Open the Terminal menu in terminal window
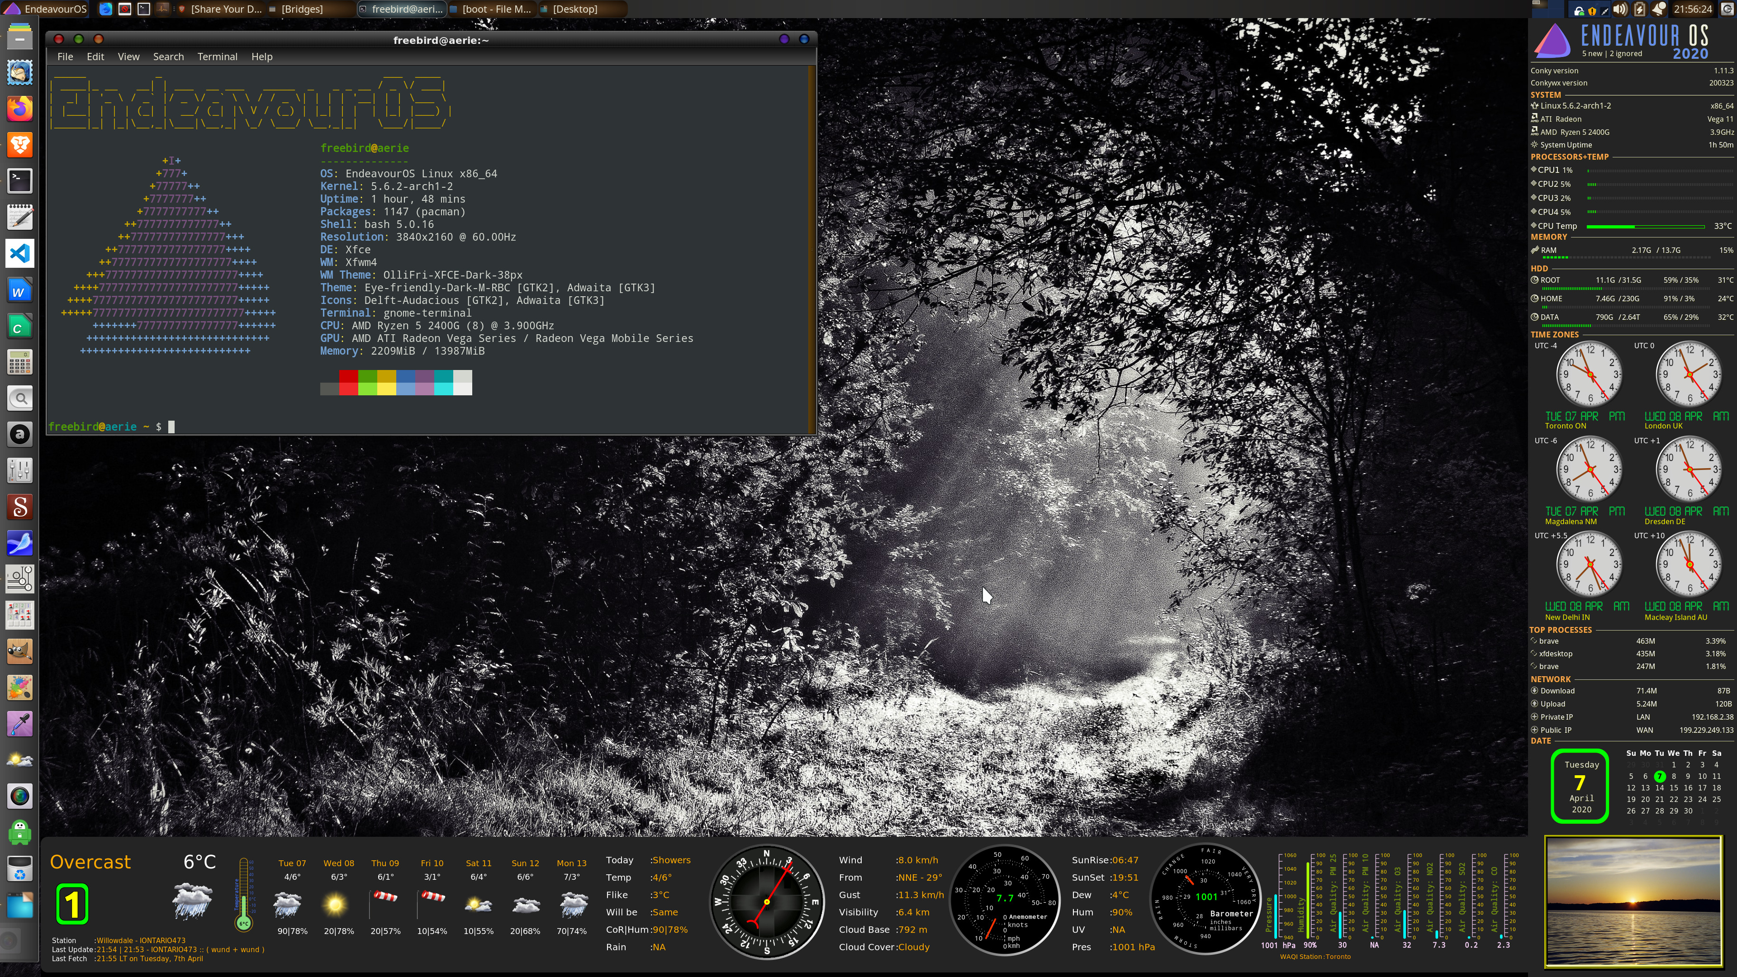1737x977 pixels. pyautogui.click(x=217, y=57)
